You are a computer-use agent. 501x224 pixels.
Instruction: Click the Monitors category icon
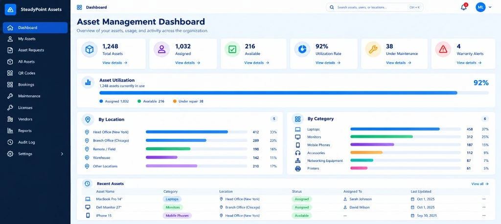point(298,137)
